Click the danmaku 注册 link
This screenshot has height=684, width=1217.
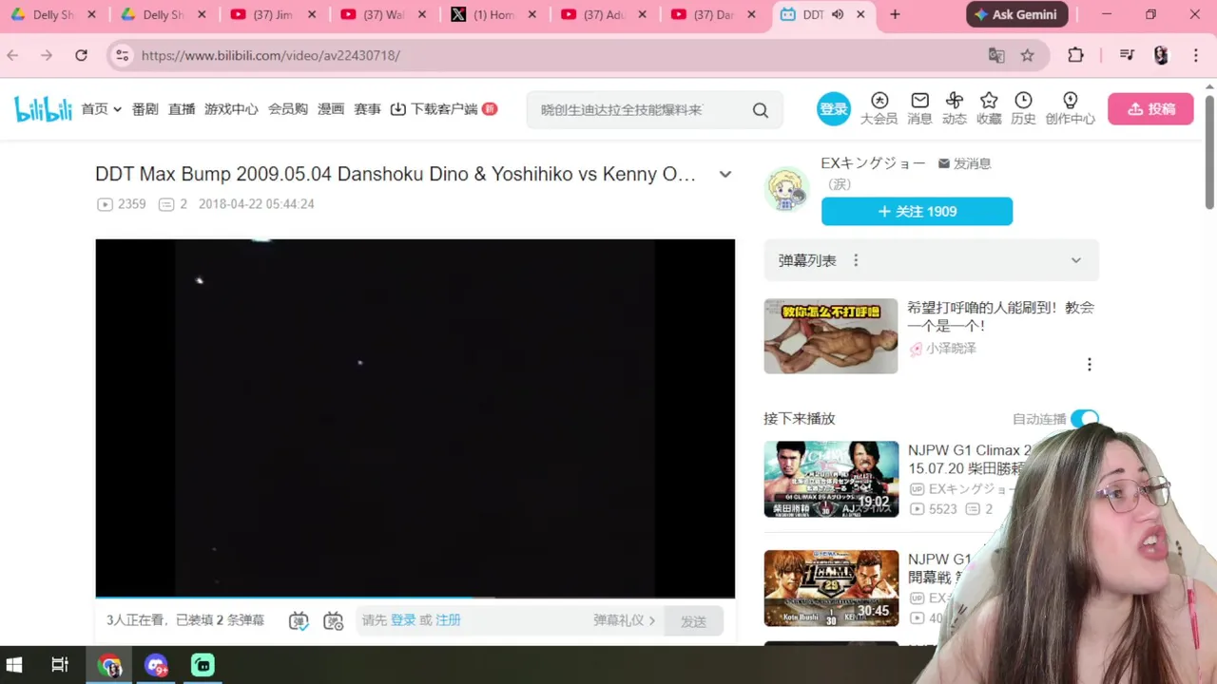[x=448, y=619]
